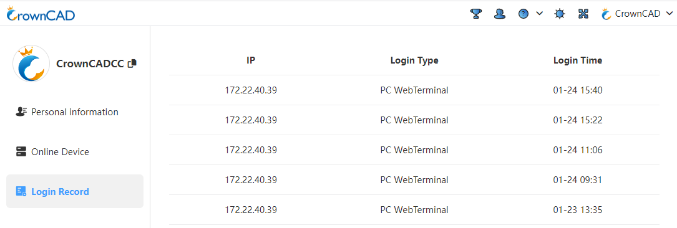Click the Personal information person icon
The height and width of the screenshot is (228, 677).
click(x=21, y=112)
